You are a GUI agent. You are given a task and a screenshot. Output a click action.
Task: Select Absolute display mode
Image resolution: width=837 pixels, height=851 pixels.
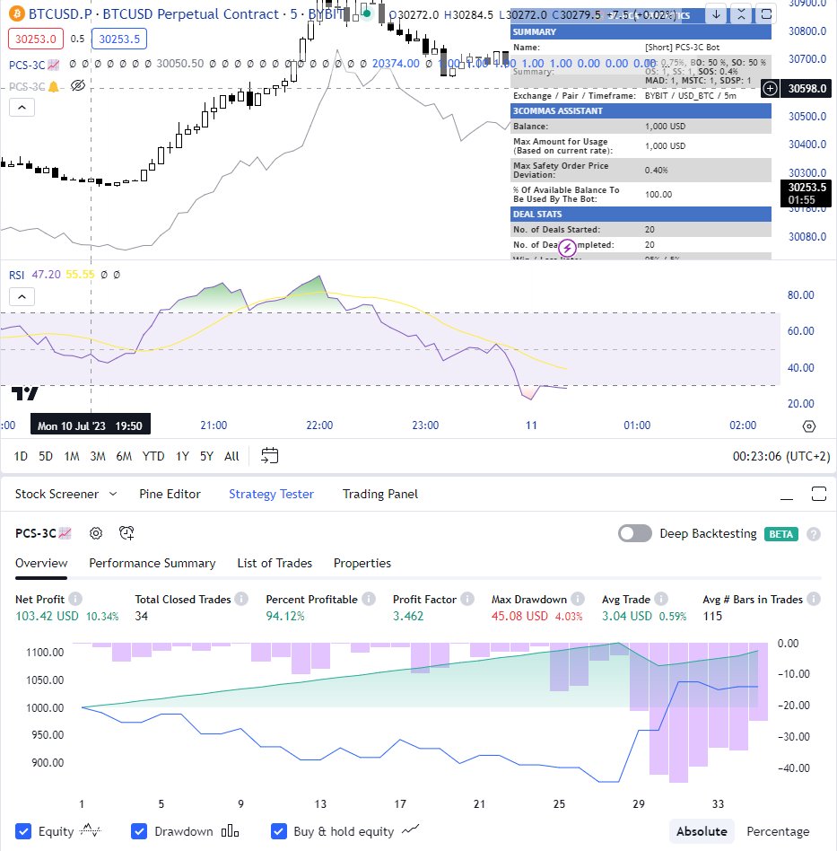coord(702,831)
